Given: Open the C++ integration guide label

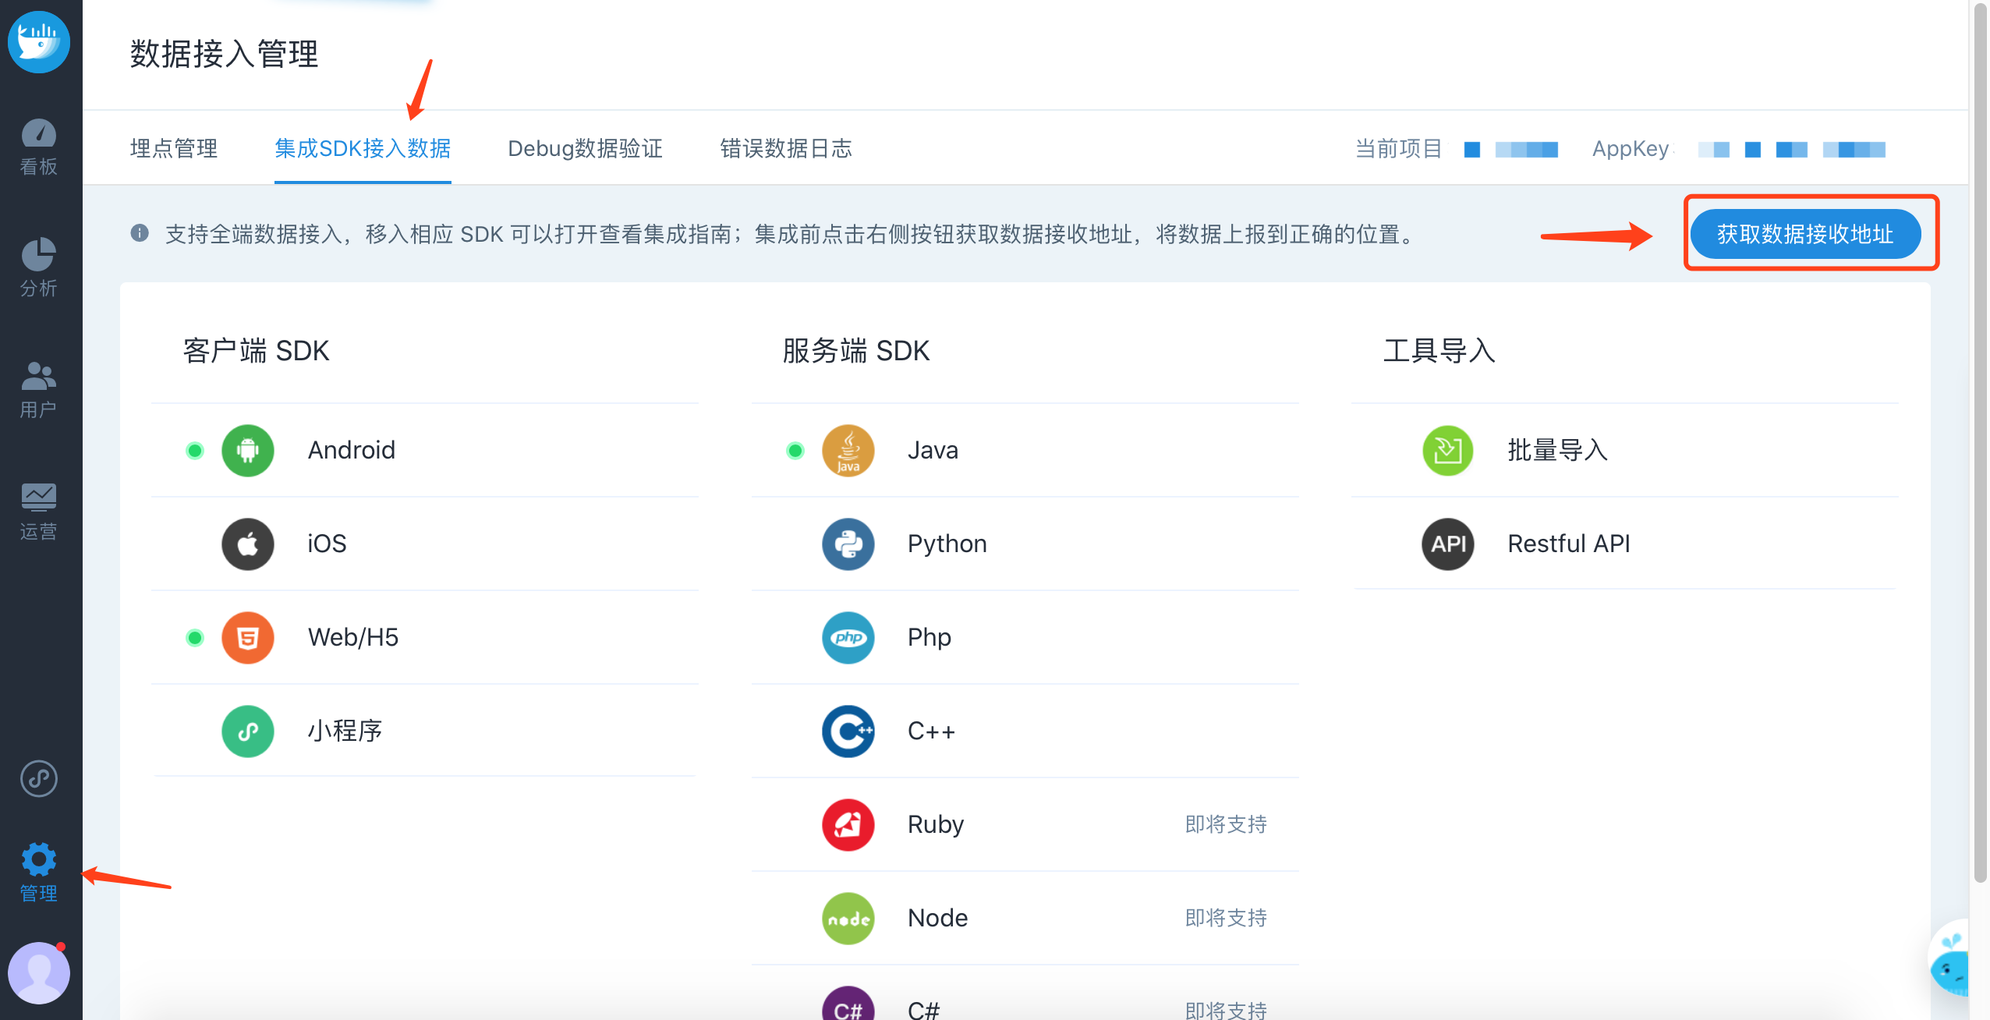Looking at the screenshot, I should tap(931, 731).
